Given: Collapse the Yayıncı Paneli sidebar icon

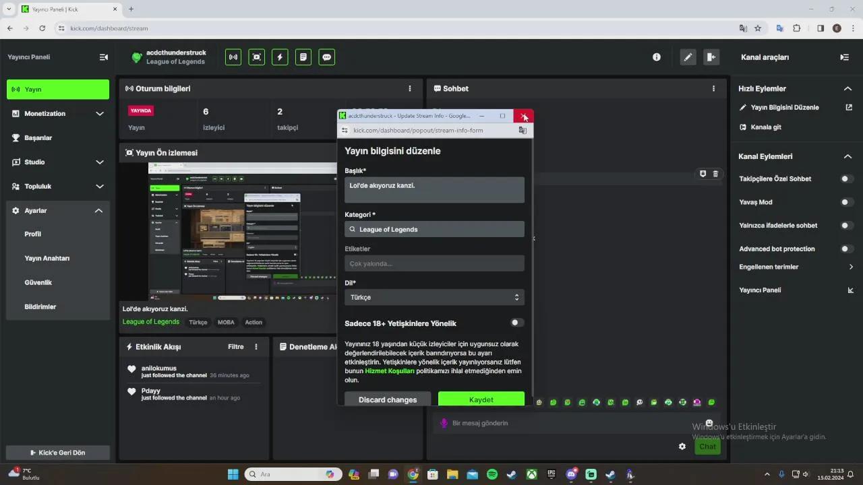Looking at the screenshot, I should point(103,57).
